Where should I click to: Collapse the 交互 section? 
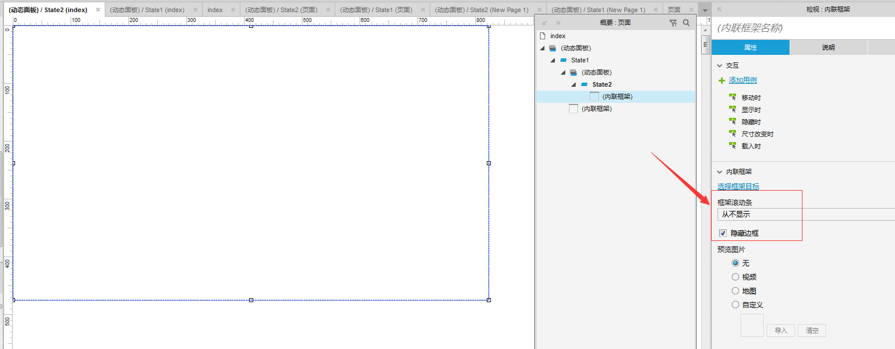point(720,65)
